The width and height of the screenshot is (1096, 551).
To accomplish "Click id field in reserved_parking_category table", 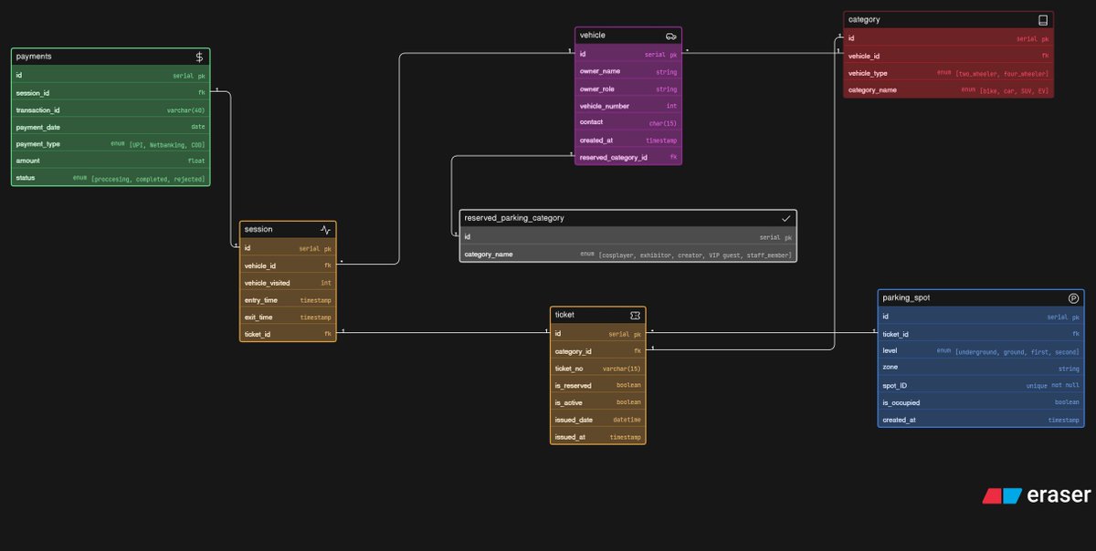I will [628, 236].
